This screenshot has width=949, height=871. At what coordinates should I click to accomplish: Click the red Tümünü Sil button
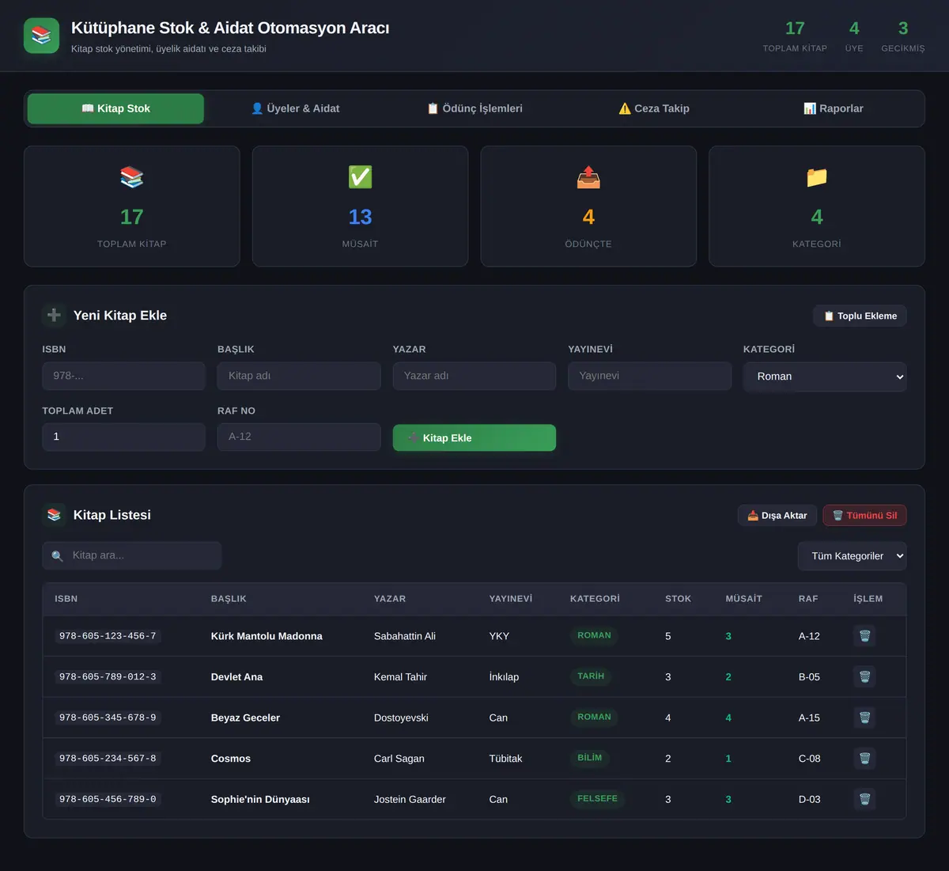click(864, 515)
